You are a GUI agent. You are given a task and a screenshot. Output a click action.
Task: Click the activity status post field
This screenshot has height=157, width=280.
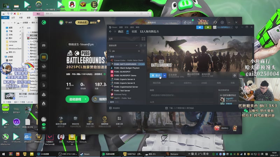[182, 95]
